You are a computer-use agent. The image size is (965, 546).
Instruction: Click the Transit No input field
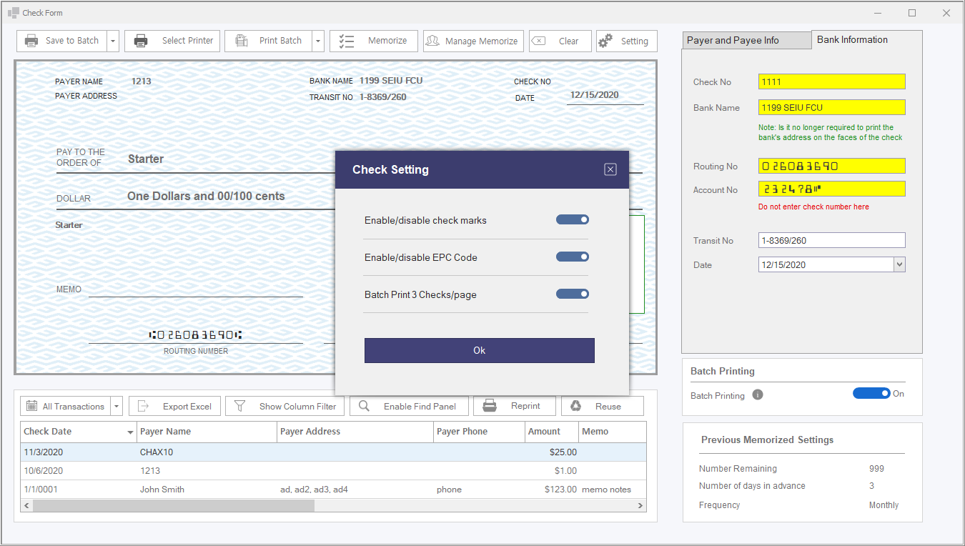click(x=831, y=240)
